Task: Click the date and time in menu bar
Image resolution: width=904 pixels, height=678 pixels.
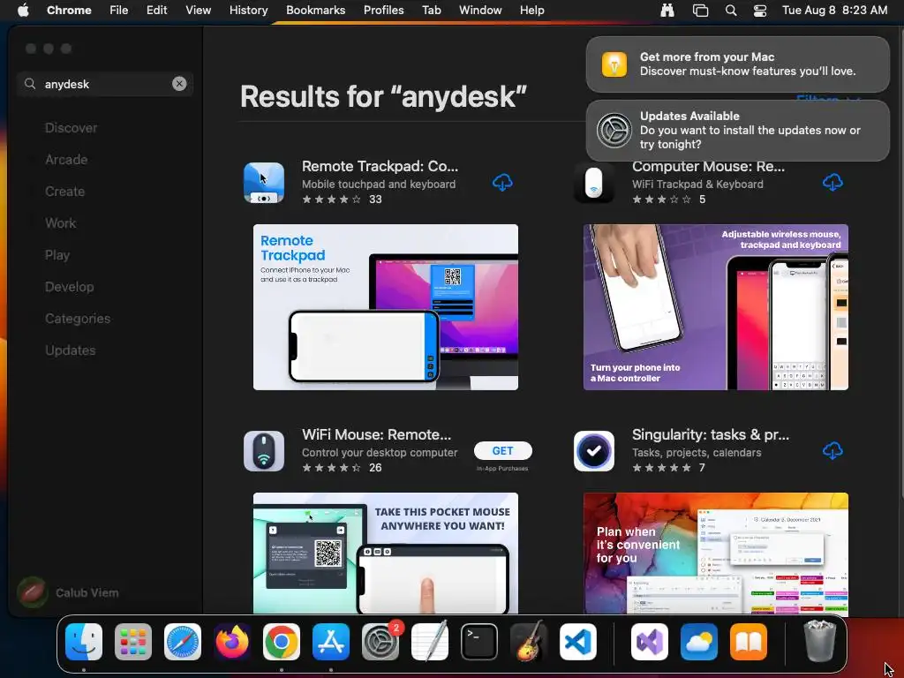Action: 835,10
